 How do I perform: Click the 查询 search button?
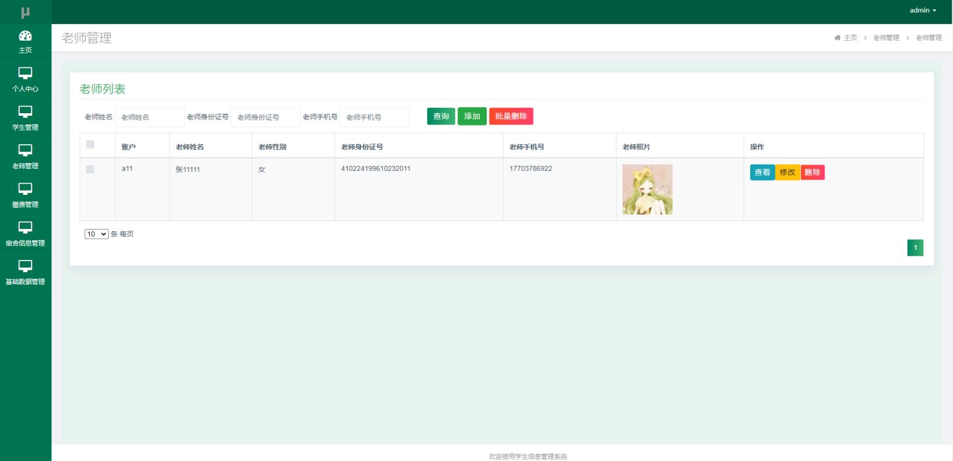click(441, 116)
